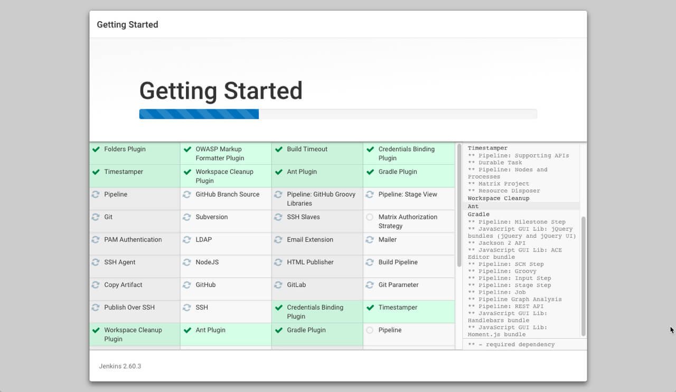Click the sync icon next to Copy Artifact
Viewport: 676px width, 392px height.
96,285
